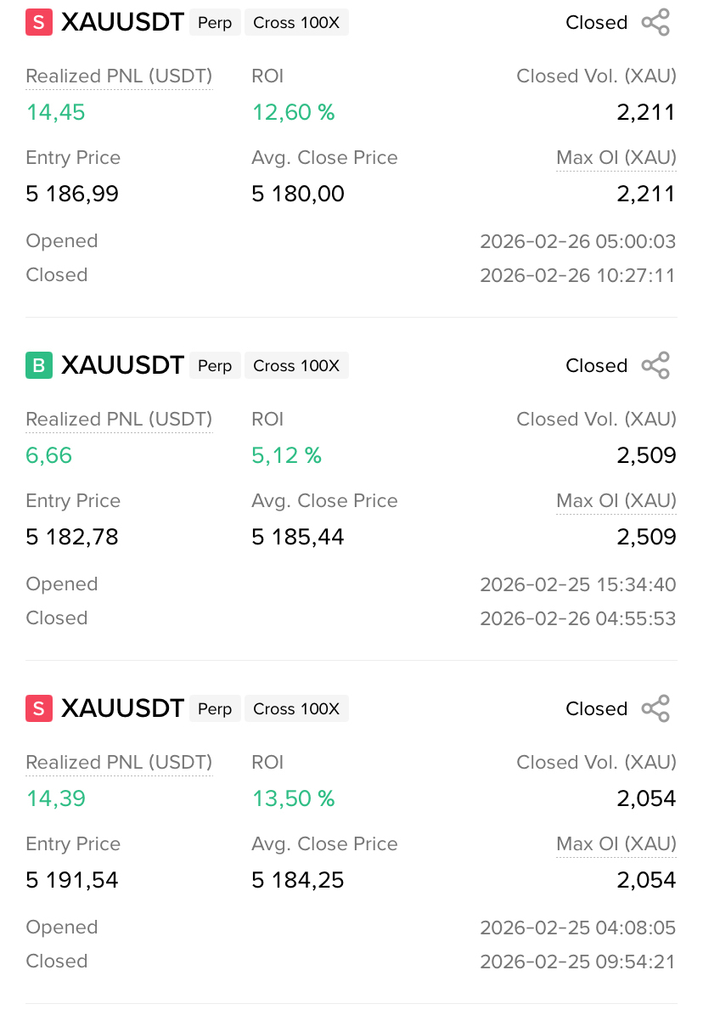The height and width of the screenshot is (1032, 703).
Task: Tap red S badge of trade entered at 5 191,54
Action: [39, 709]
